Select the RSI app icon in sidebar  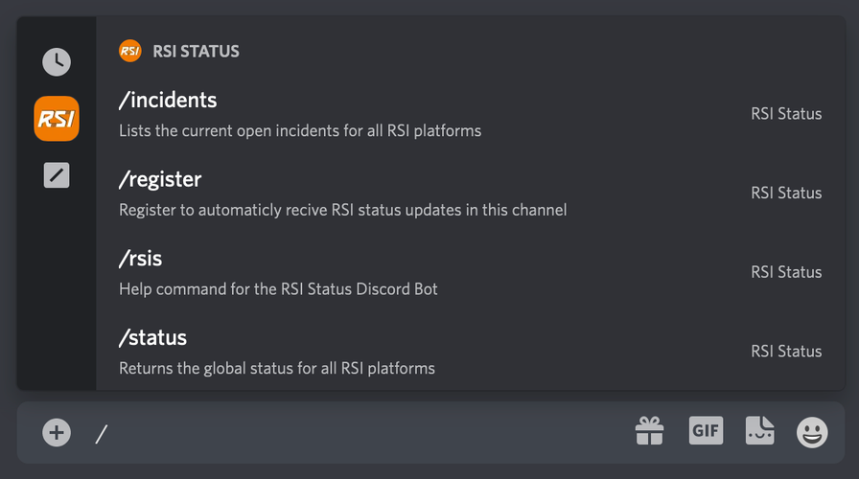57,119
